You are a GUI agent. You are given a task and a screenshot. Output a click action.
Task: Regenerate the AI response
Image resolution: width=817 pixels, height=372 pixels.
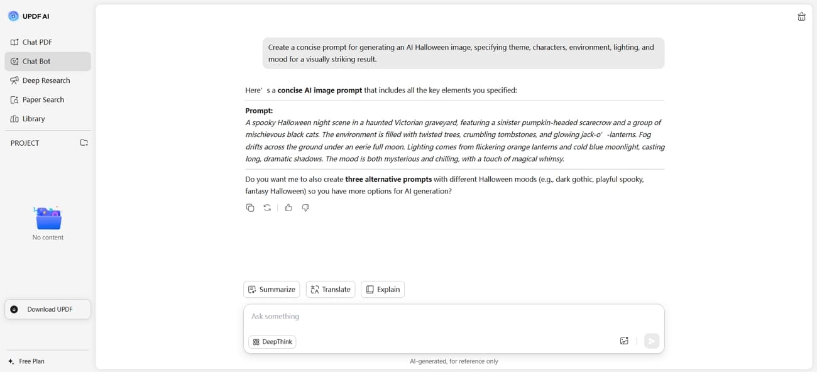click(266, 207)
